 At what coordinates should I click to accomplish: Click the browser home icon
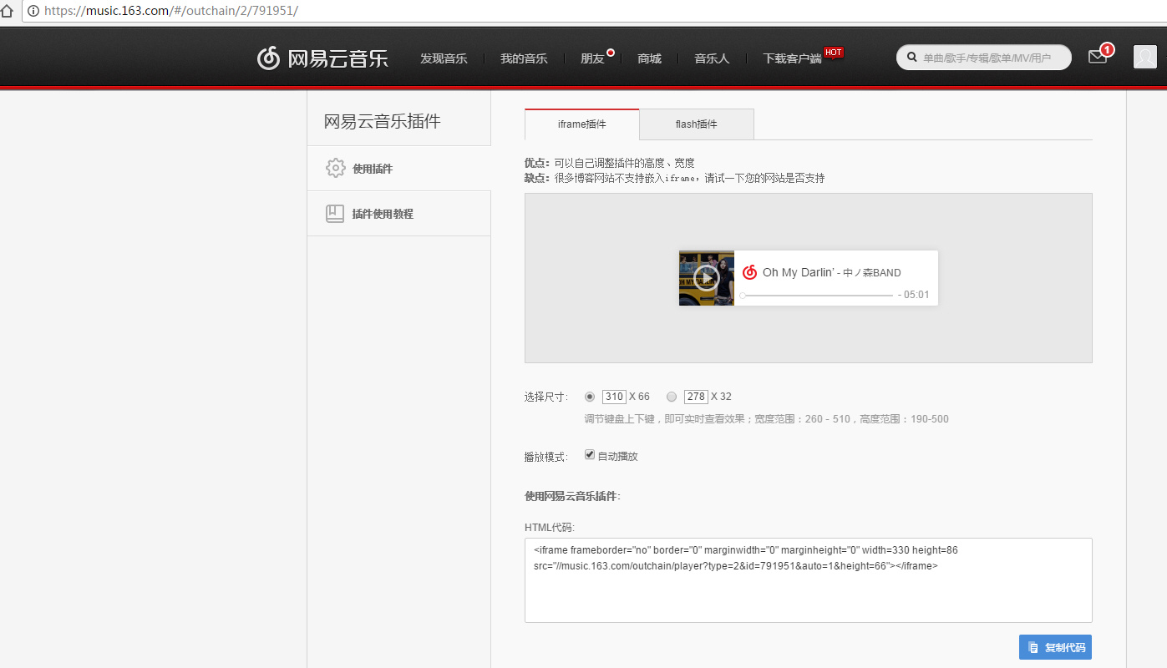(7, 11)
